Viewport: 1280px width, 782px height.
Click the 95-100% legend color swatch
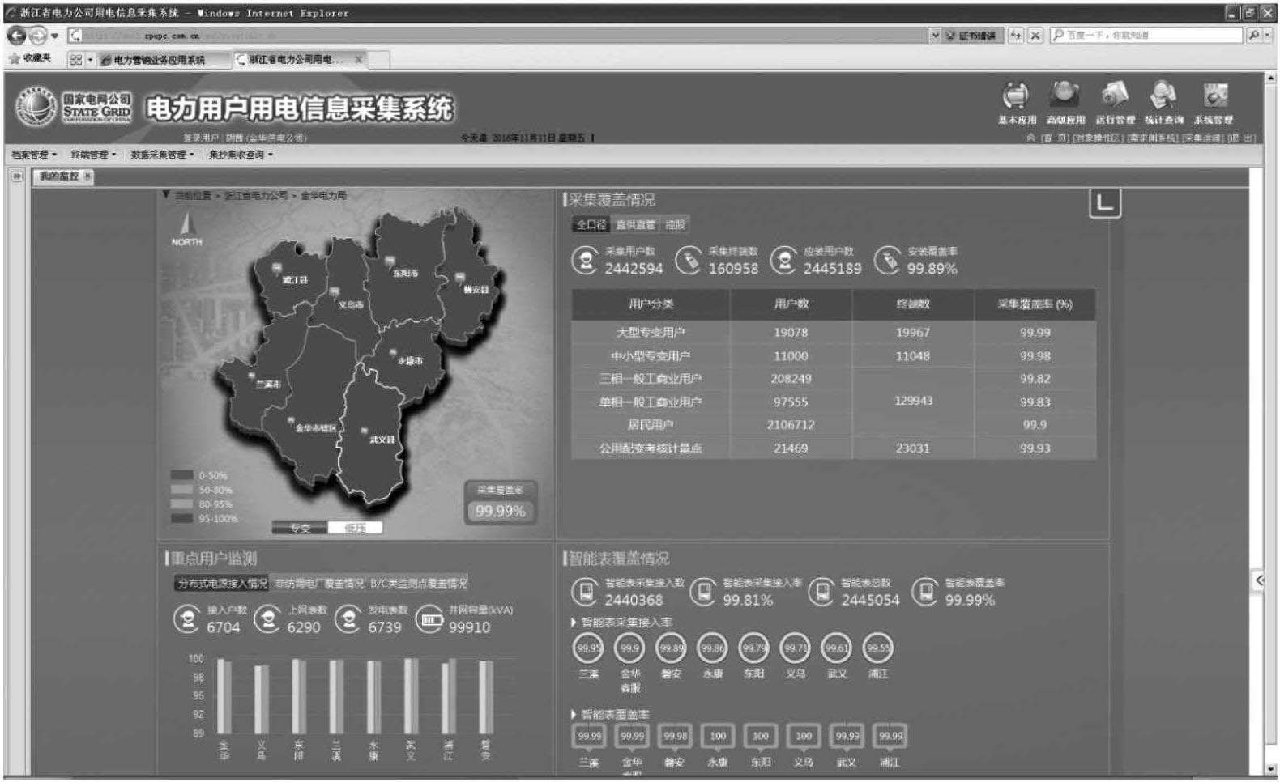point(182,518)
